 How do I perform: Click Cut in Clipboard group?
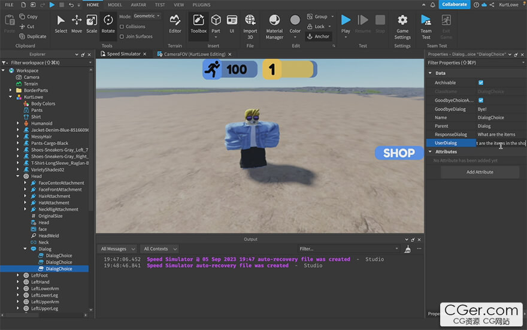tap(27, 26)
